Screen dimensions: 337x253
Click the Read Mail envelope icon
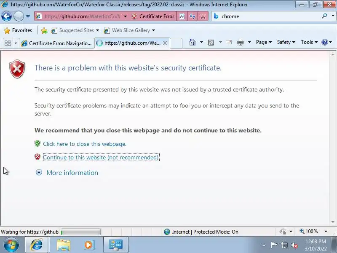229,42
